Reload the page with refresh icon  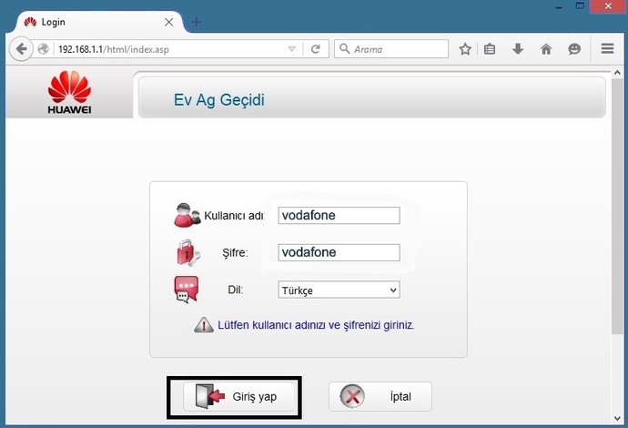pyautogui.click(x=316, y=49)
